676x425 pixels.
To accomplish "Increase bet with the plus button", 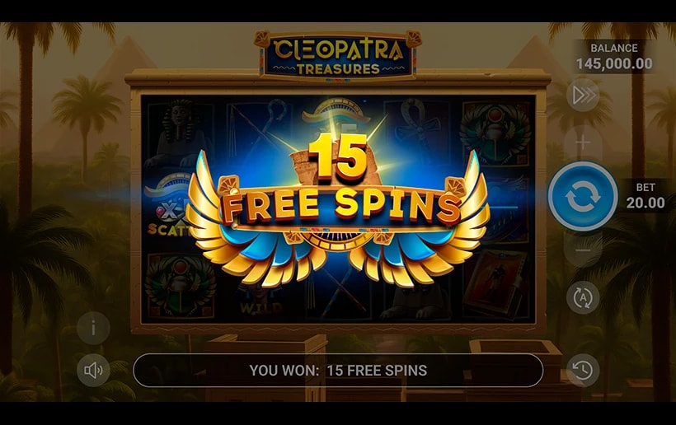I will [x=583, y=142].
